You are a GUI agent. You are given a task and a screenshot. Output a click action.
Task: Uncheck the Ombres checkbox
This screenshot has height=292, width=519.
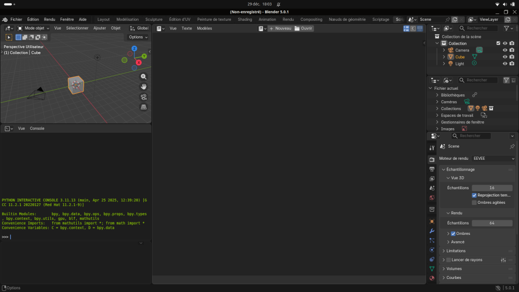453,233
